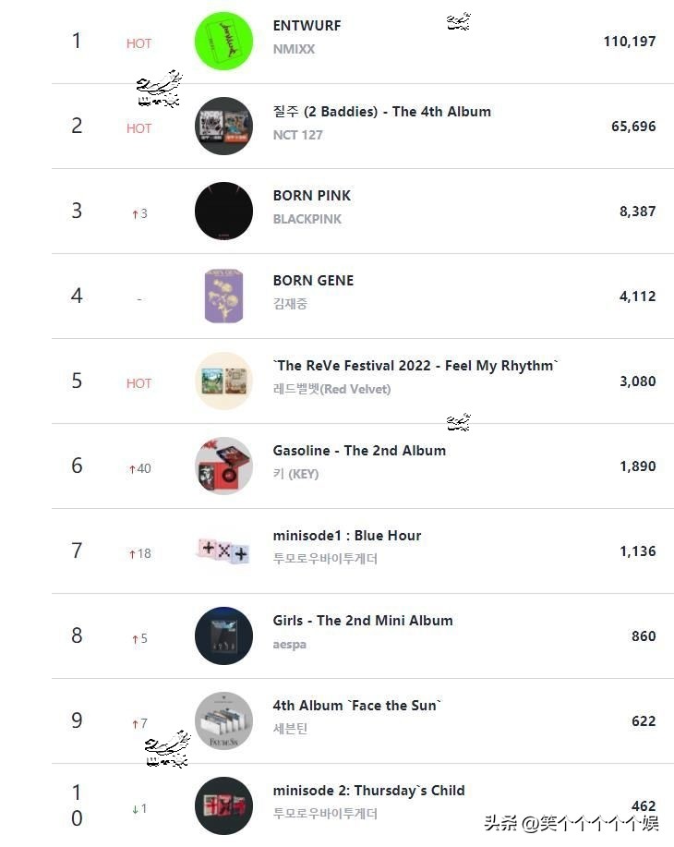674x847 pixels.
Task: Click the Face the Sun album cover
Action: tap(223, 720)
